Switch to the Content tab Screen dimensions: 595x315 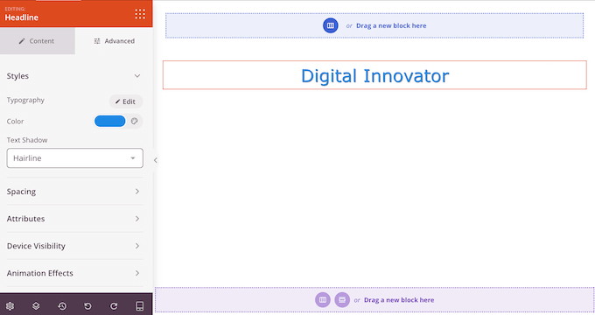pyautogui.click(x=37, y=41)
